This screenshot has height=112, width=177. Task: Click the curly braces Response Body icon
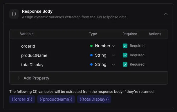pos(14,14)
